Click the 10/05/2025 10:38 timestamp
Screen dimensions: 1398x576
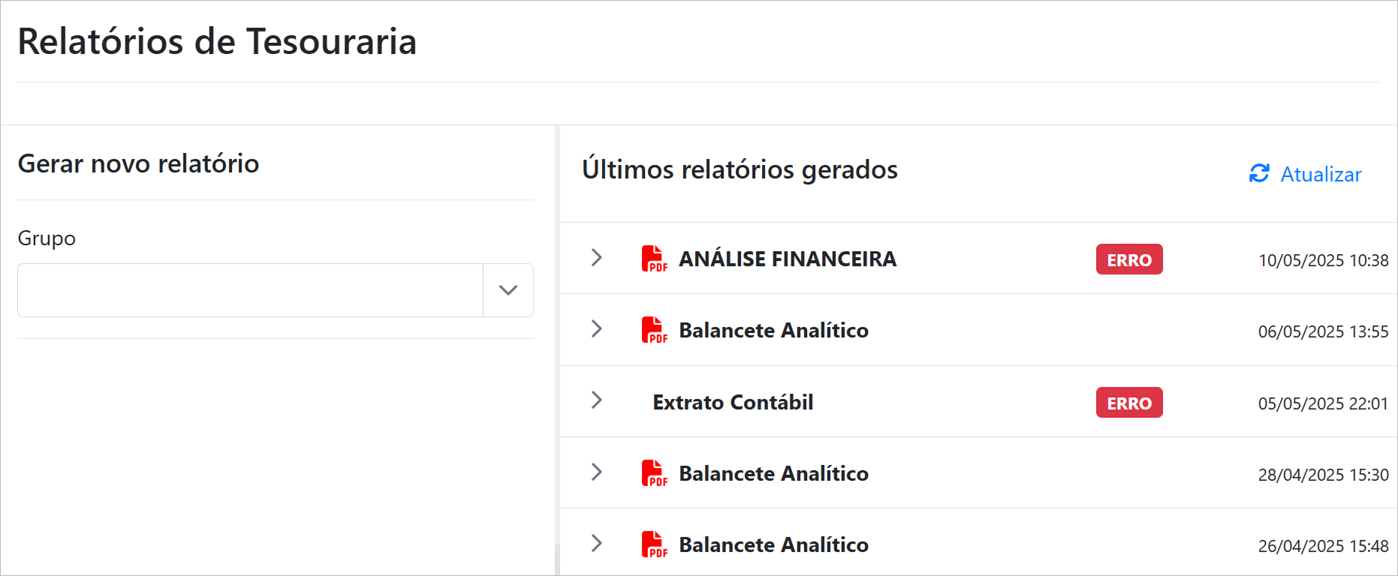1323,261
